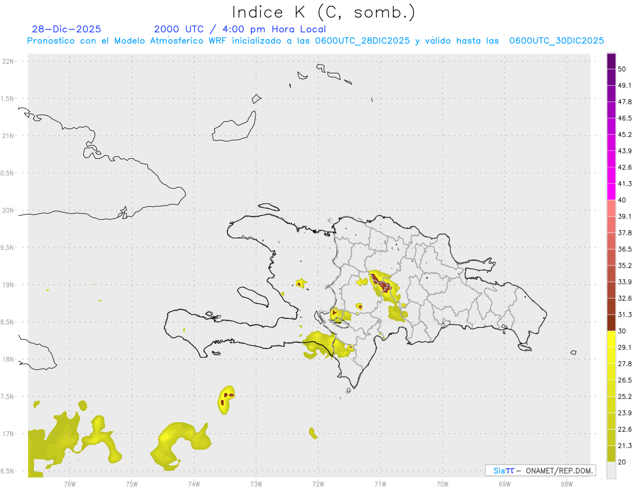This screenshot has height=491, width=636.
Task: Click the '21N' latitude label
Action: [x=8, y=136]
